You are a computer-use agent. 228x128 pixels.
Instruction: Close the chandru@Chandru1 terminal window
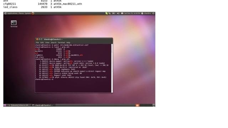[37, 39]
